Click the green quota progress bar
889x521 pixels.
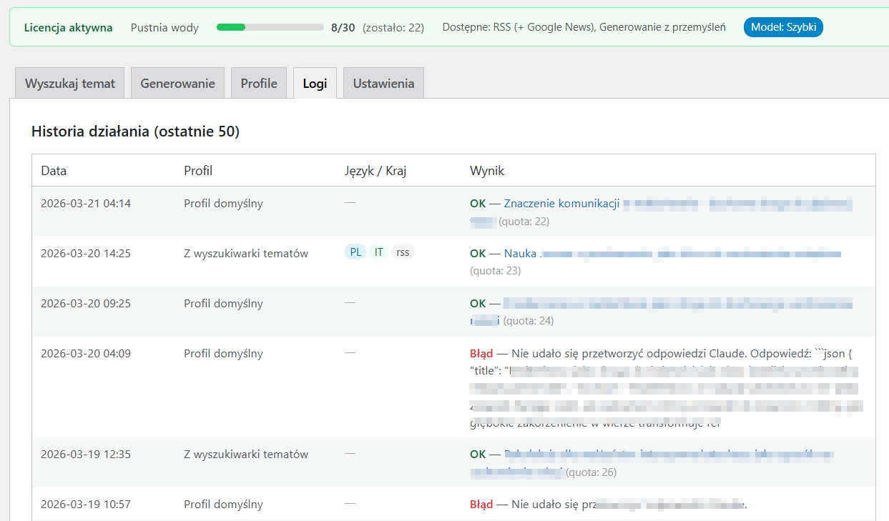[x=270, y=28]
